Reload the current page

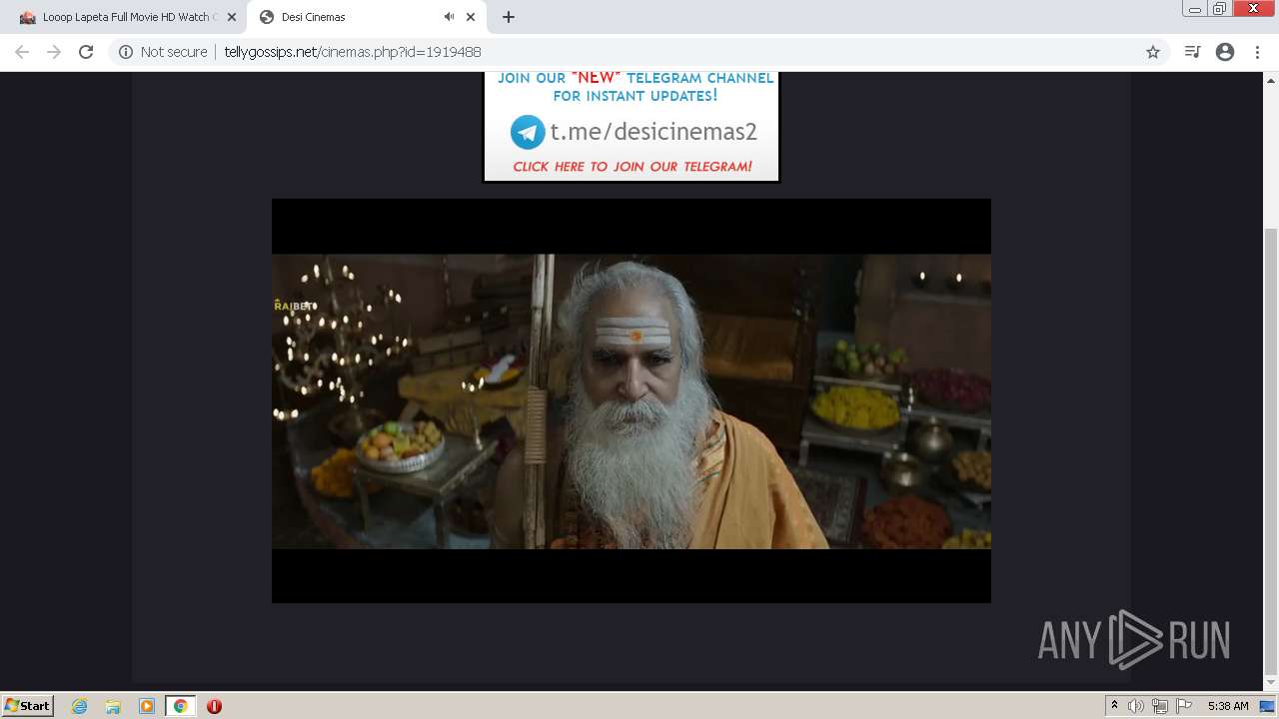click(x=86, y=52)
